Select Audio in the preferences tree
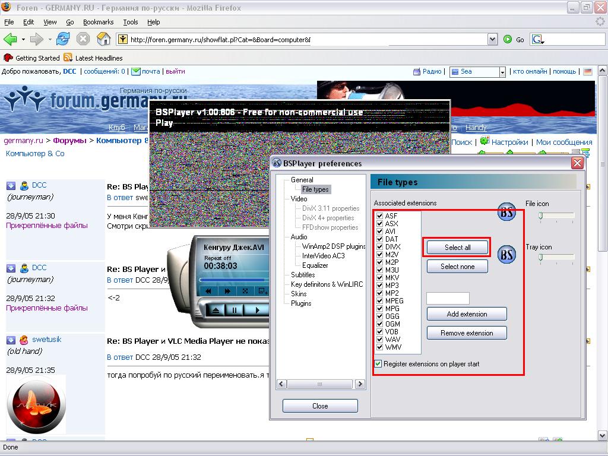The image size is (608, 456). [x=299, y=237]
